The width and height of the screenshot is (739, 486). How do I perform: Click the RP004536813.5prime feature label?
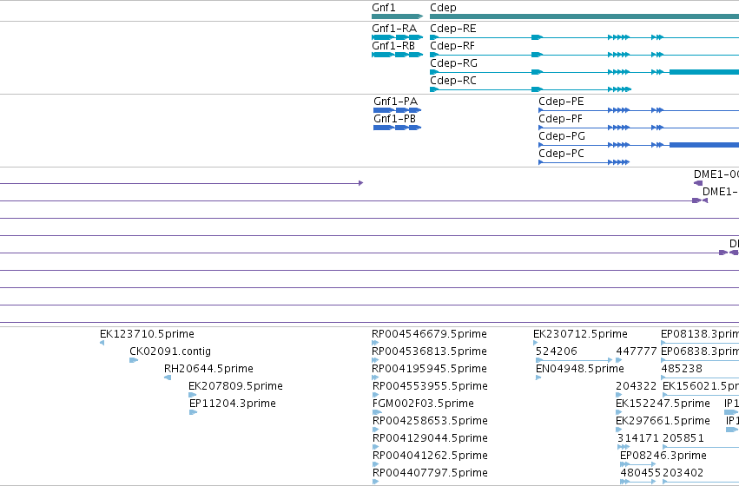click(x=429, y=351)
